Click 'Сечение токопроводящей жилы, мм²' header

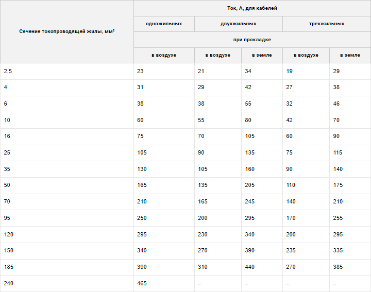(x=67, y=31)
